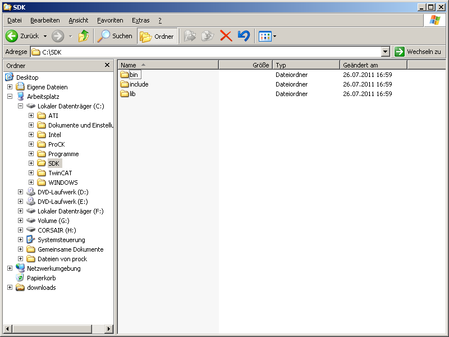Sort by the Geändert am column header

(x=373, y=65)
